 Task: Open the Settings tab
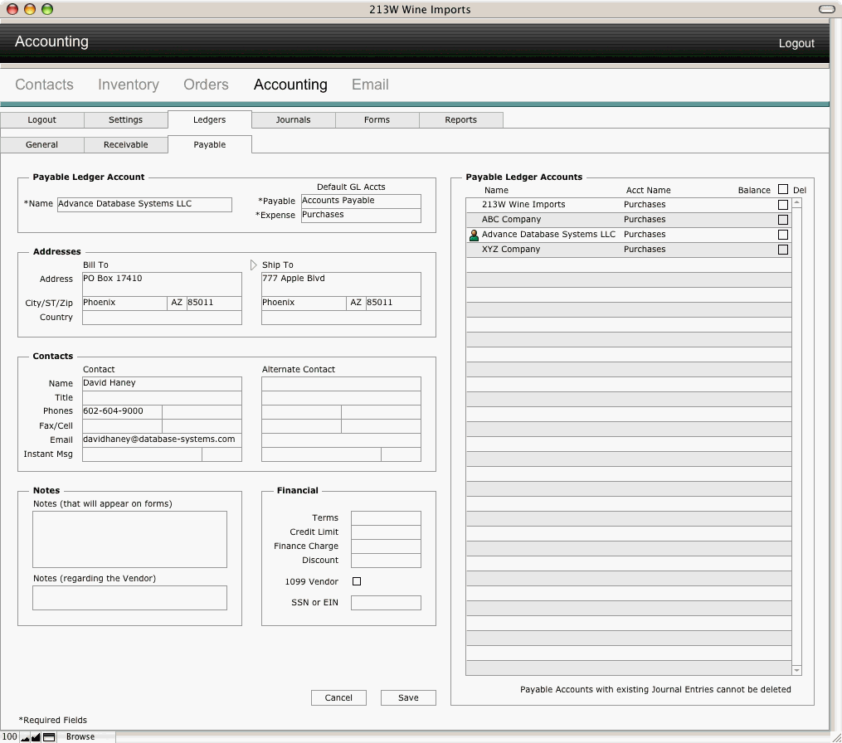click(x=125, y=119)
